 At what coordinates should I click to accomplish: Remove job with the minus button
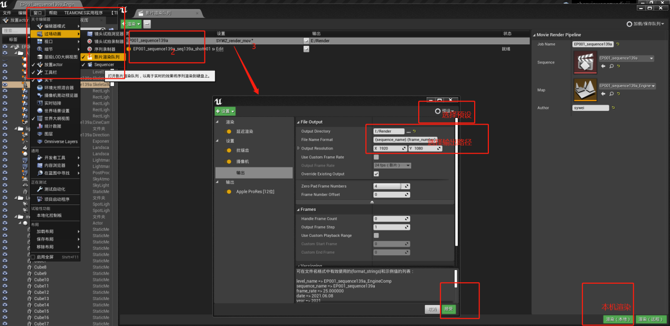click(147, 24)
